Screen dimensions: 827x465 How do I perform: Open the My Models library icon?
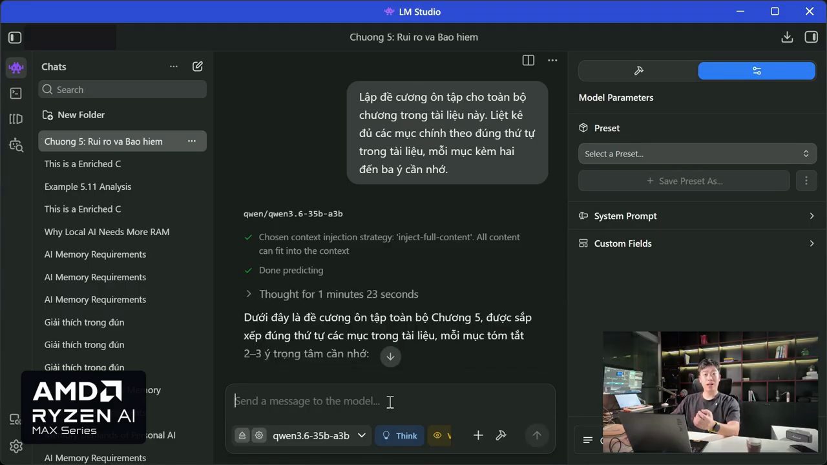(x=16, y=119)
